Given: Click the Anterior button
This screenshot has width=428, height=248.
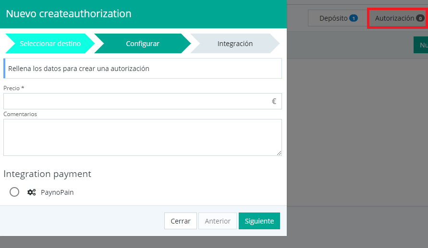Looking at the screenshot, I should point(218,221).
